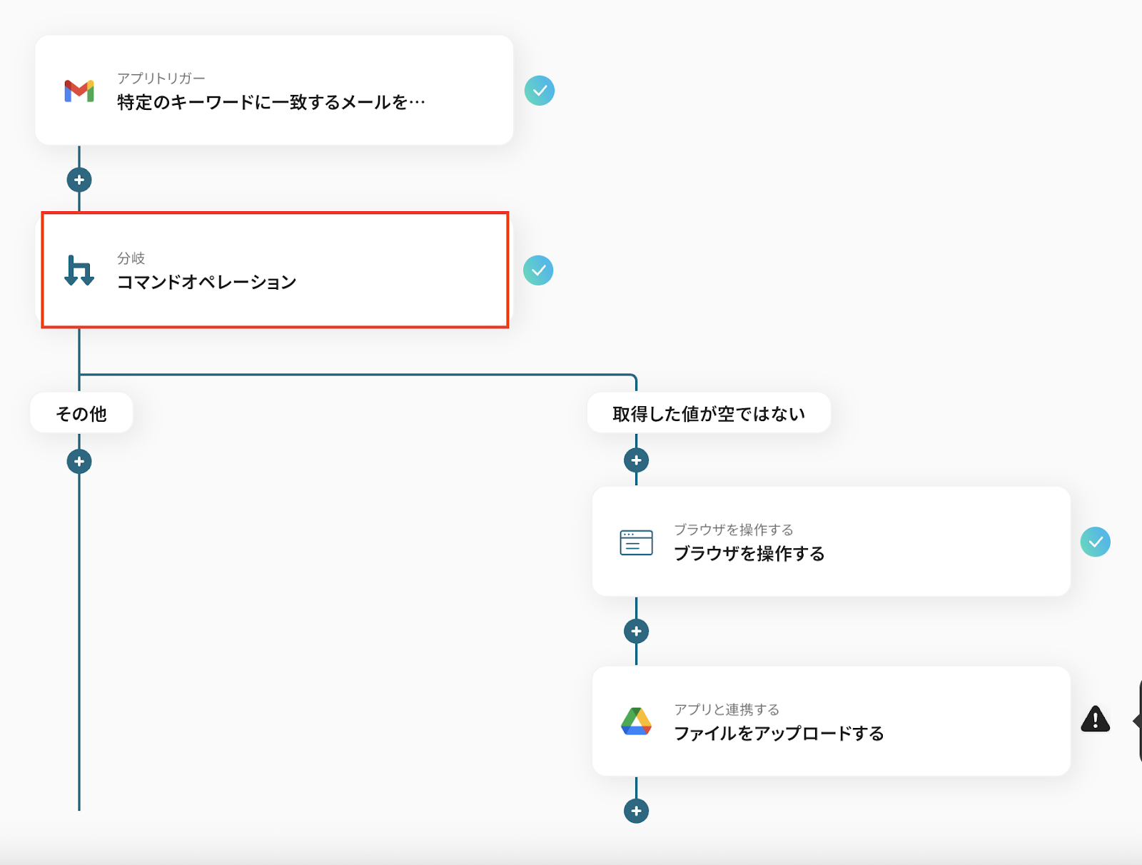
Task: Open the 分岐 コマンドオペレーション card
Action: [x=275, y=270]
